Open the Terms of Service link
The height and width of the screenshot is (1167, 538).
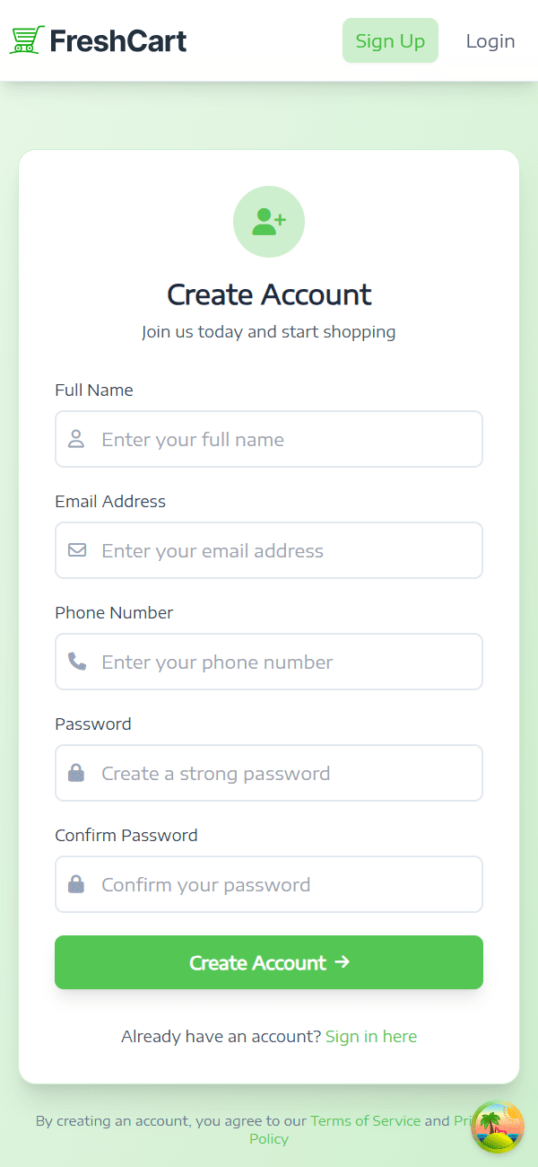pyautogui.click(x=365, y=1120)
